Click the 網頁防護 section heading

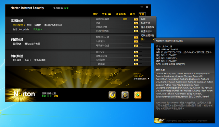[17, 56]
